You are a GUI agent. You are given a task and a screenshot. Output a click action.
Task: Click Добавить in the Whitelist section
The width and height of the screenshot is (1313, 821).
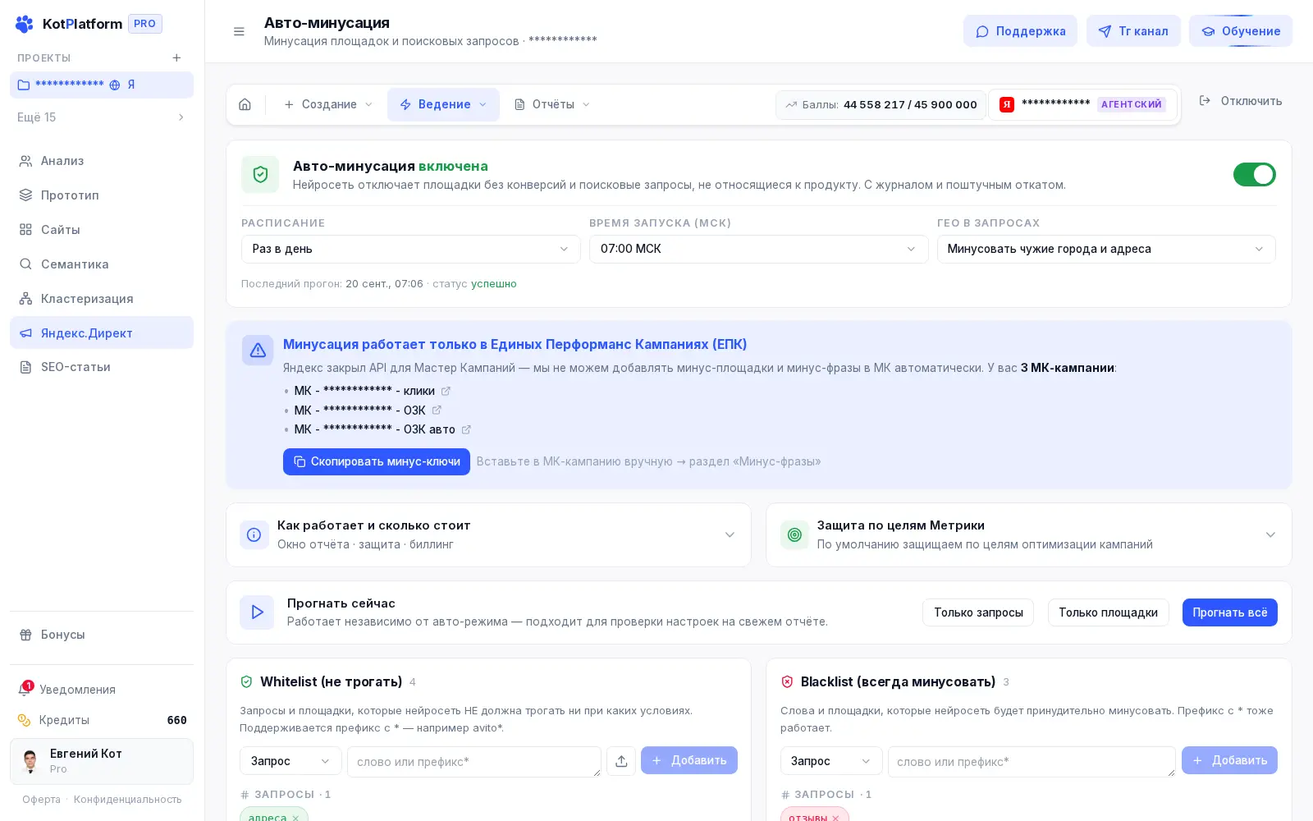pos(689,760)
